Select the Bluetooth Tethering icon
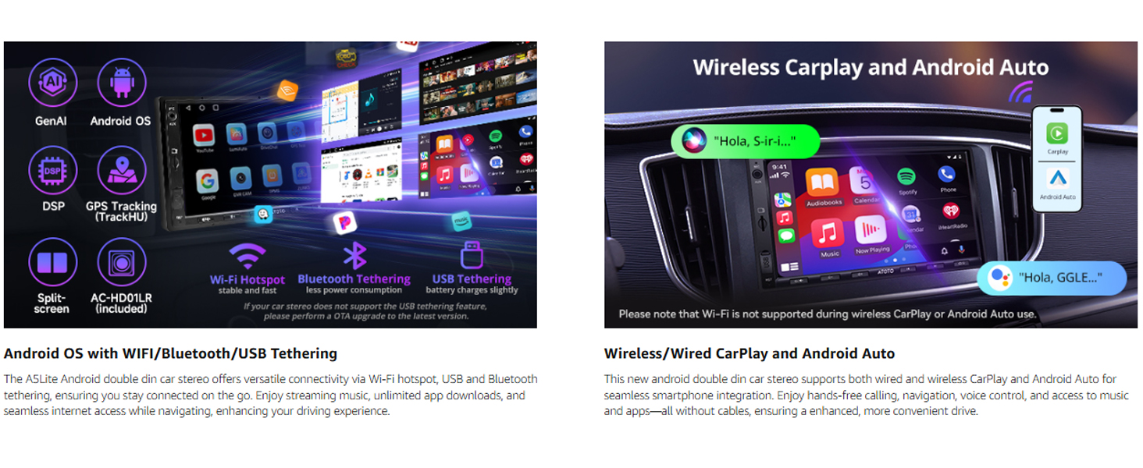This screenshot has width=1143, height=468. point(356,256)
